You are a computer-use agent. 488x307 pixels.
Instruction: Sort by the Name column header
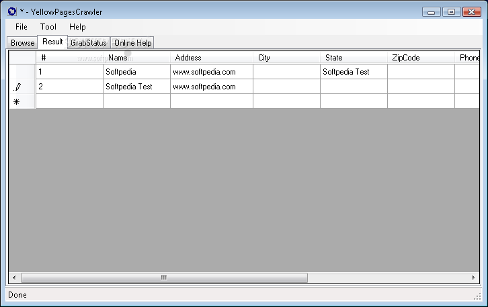coord(136,58)
